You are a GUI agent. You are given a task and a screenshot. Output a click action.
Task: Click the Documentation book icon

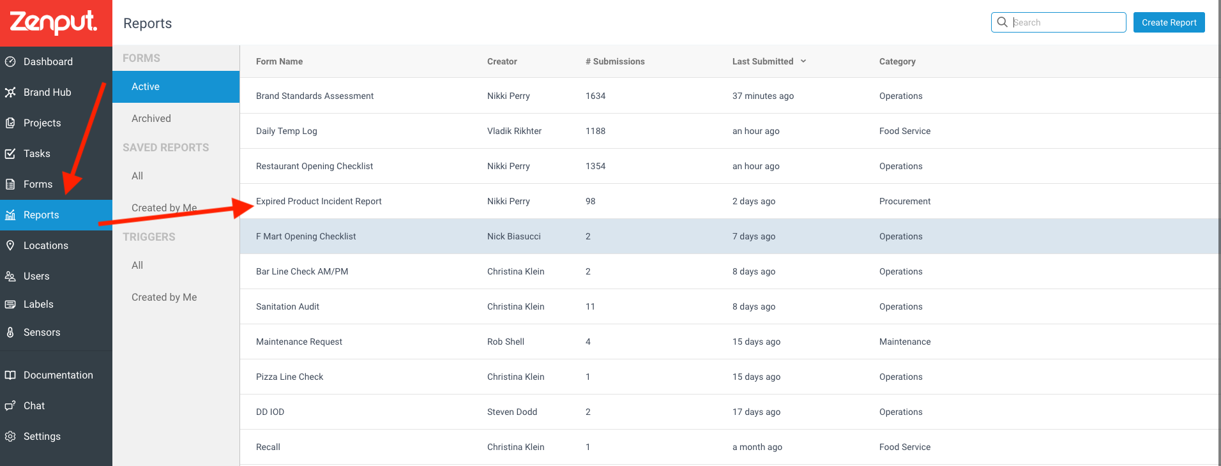tap(10, 375)
